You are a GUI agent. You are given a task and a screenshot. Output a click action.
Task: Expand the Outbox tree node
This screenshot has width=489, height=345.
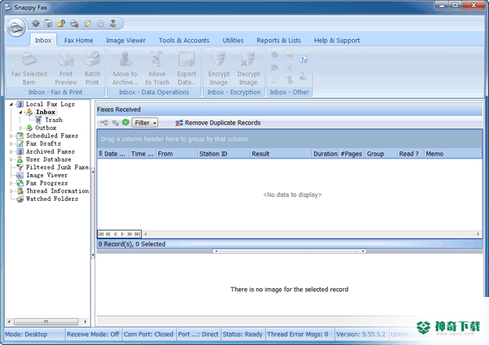pyautogui.click(x=20, y=128)
